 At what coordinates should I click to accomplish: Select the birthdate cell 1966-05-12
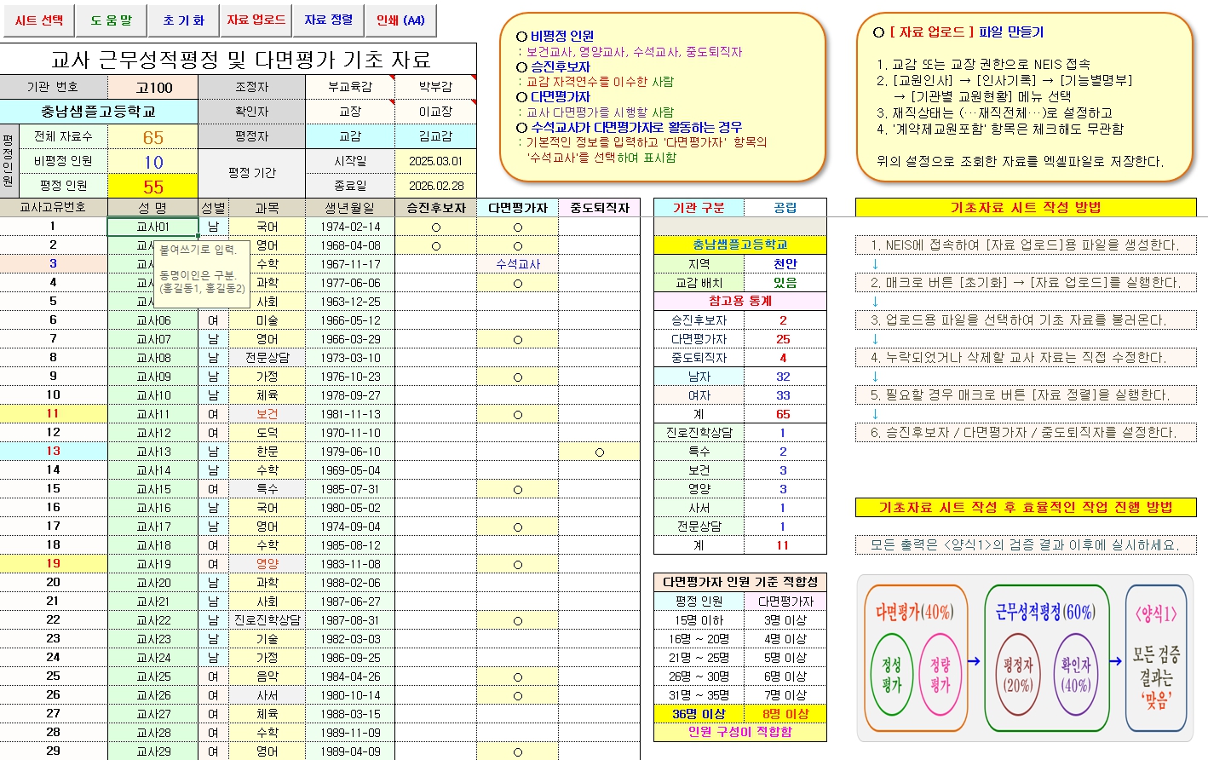350,320
